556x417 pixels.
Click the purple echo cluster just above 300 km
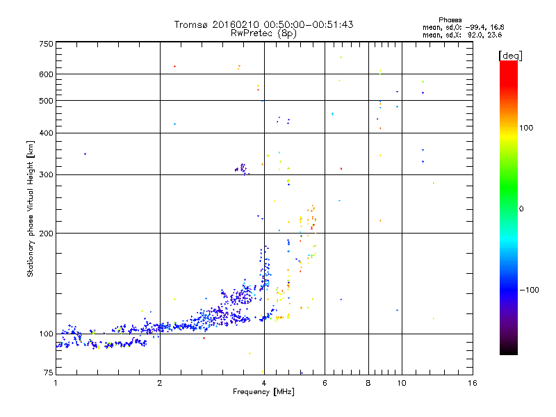pyautogui.click(x=242, y=169)
